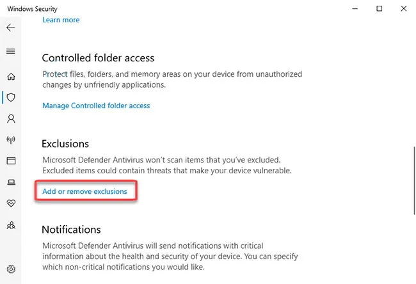
Task: Maximize the Windows Security window
Action: (380, 8)
